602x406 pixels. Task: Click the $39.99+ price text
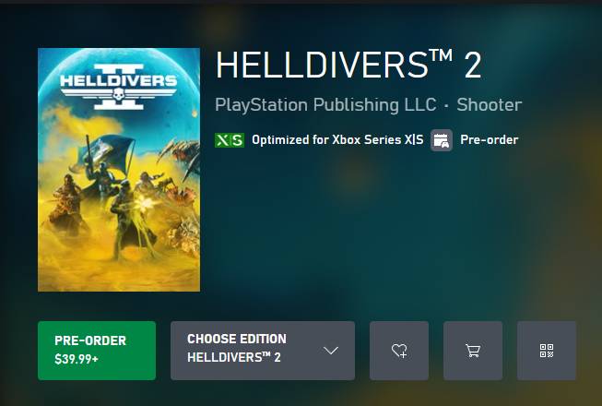(x=77, y=359)
